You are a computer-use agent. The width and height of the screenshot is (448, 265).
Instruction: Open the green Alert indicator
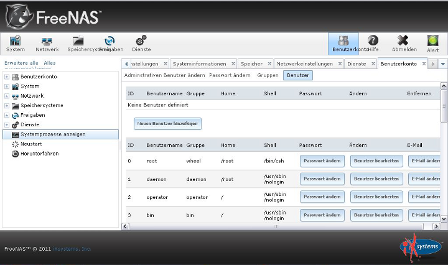(x=433, y=40)
